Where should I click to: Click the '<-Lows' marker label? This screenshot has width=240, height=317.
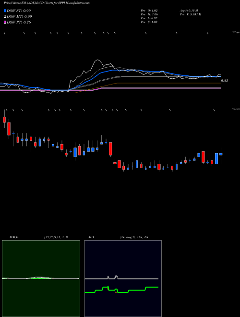pos(236,109)
